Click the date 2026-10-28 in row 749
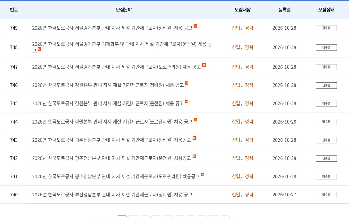Image resolution: width=349 pixels, height=218 pixels. (284, 28)
